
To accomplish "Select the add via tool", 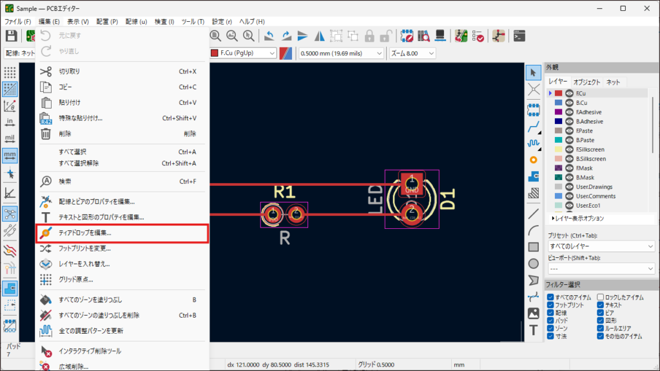I will 534,159.
